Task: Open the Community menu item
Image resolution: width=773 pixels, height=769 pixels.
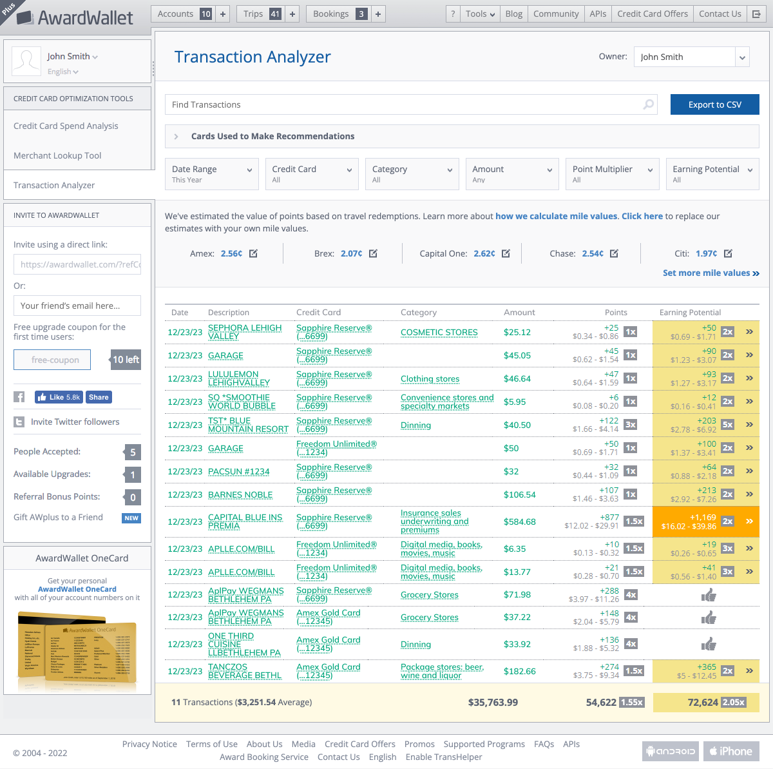Action: point(556,14)
